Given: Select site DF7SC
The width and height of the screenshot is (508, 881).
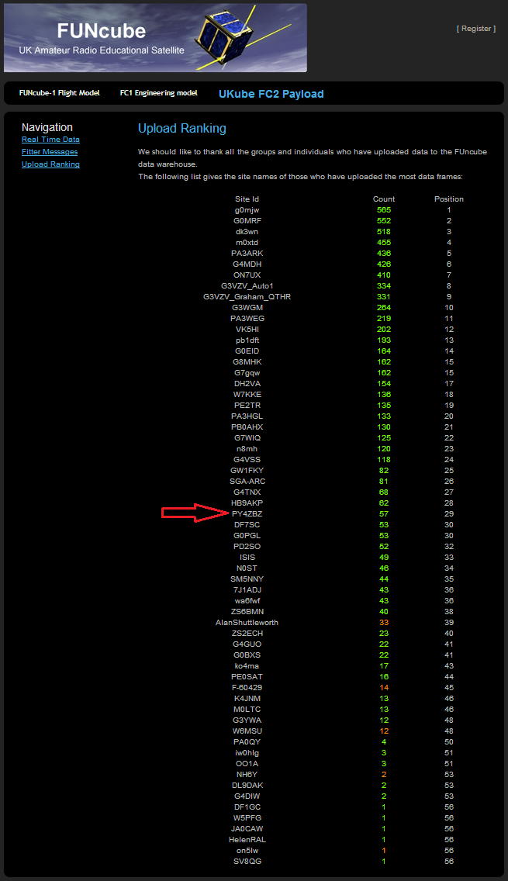Looking at the screenshot, I should tap(247, 525).
